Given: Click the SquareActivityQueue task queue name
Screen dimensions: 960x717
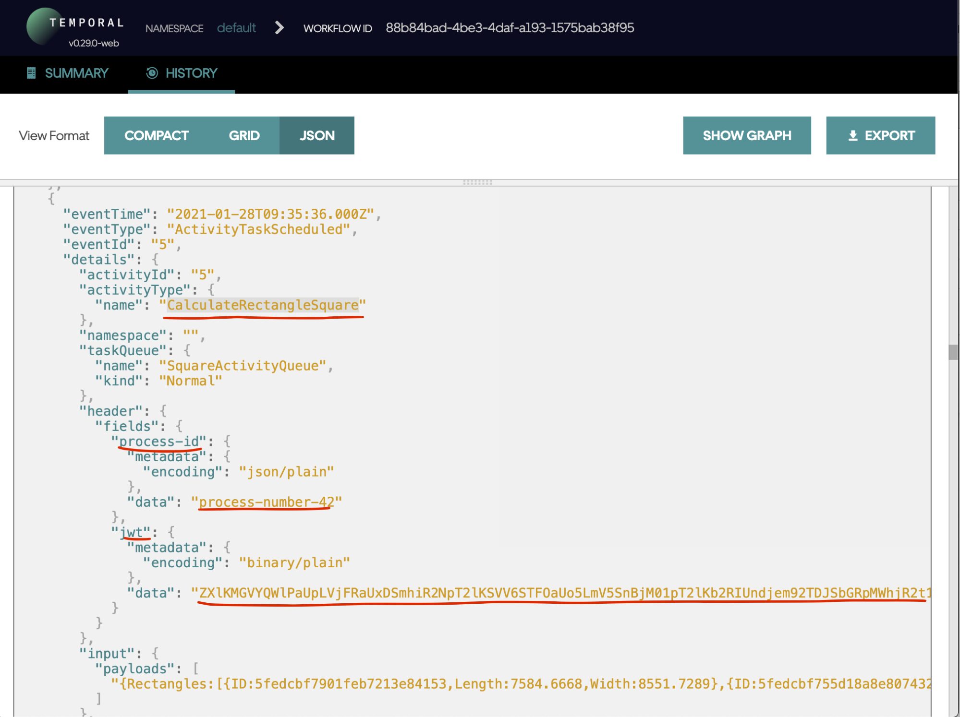Looking at the screenshot, I should pyautogui.click(x=243, y=366).
